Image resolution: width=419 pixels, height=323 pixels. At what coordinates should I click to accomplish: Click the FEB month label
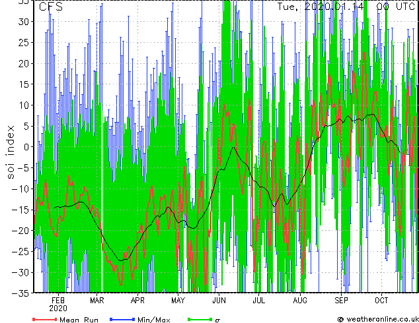58,301
